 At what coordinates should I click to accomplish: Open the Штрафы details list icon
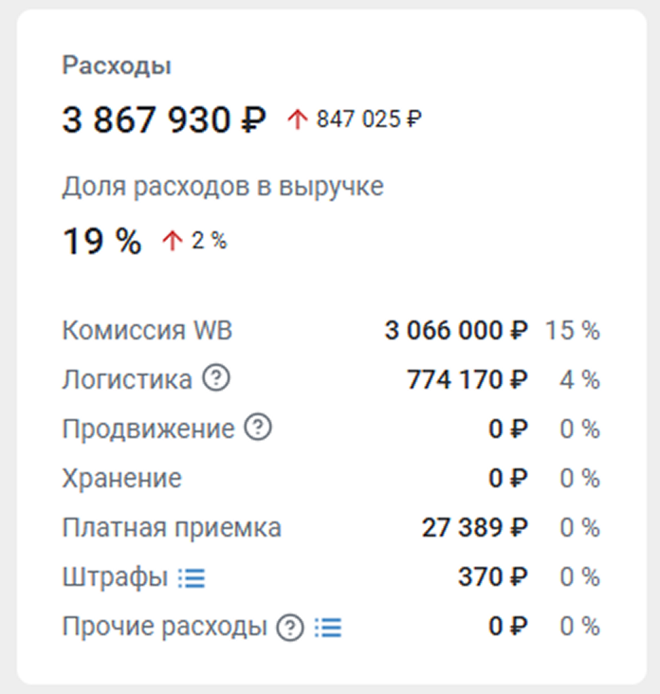click(x=192, y=578)
